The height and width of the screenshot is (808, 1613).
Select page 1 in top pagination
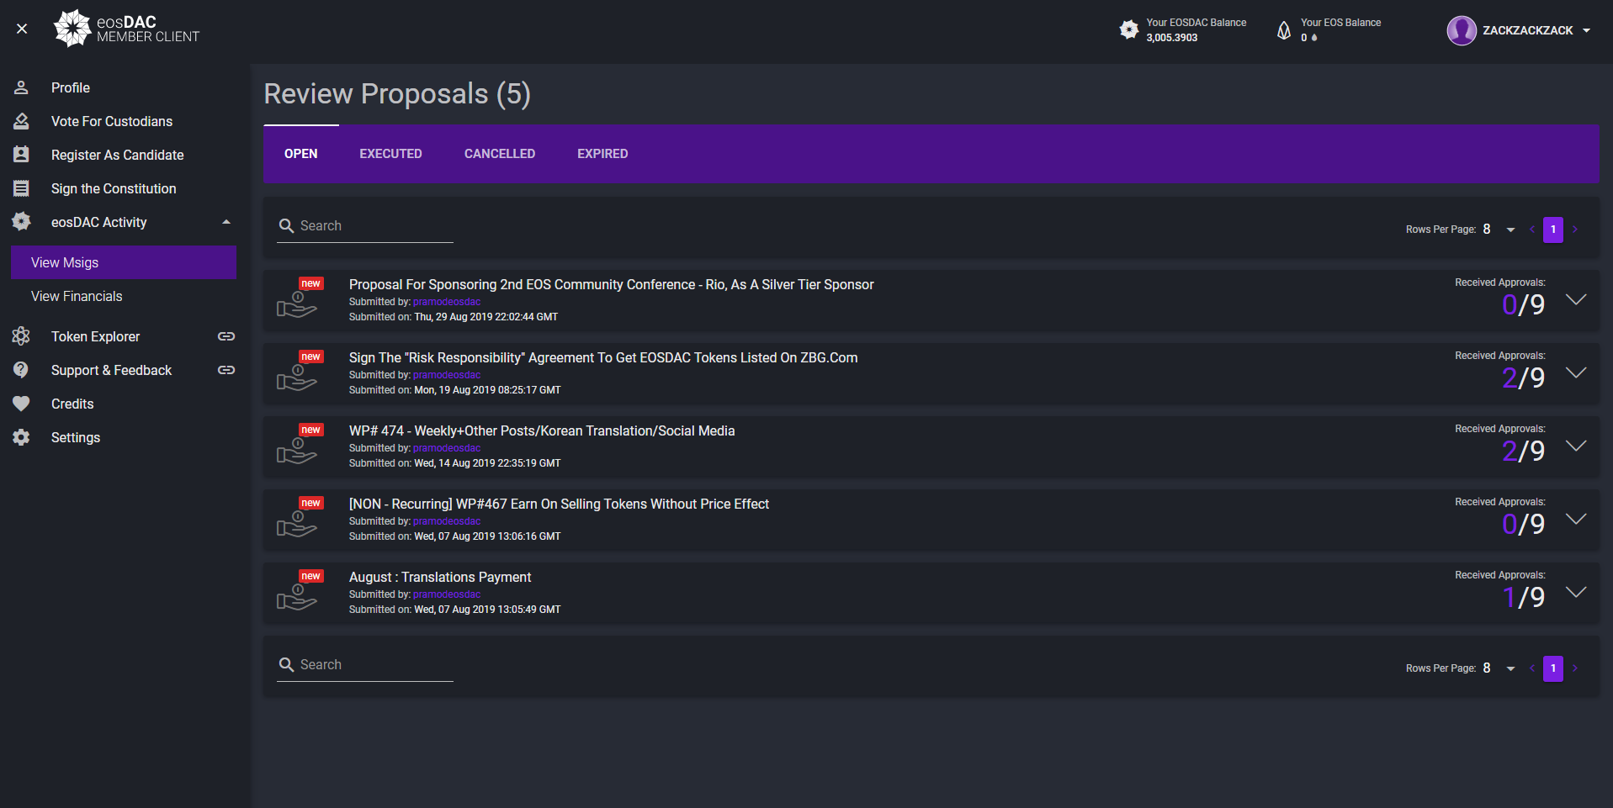pyautogui.click(x=1553, y=230)
